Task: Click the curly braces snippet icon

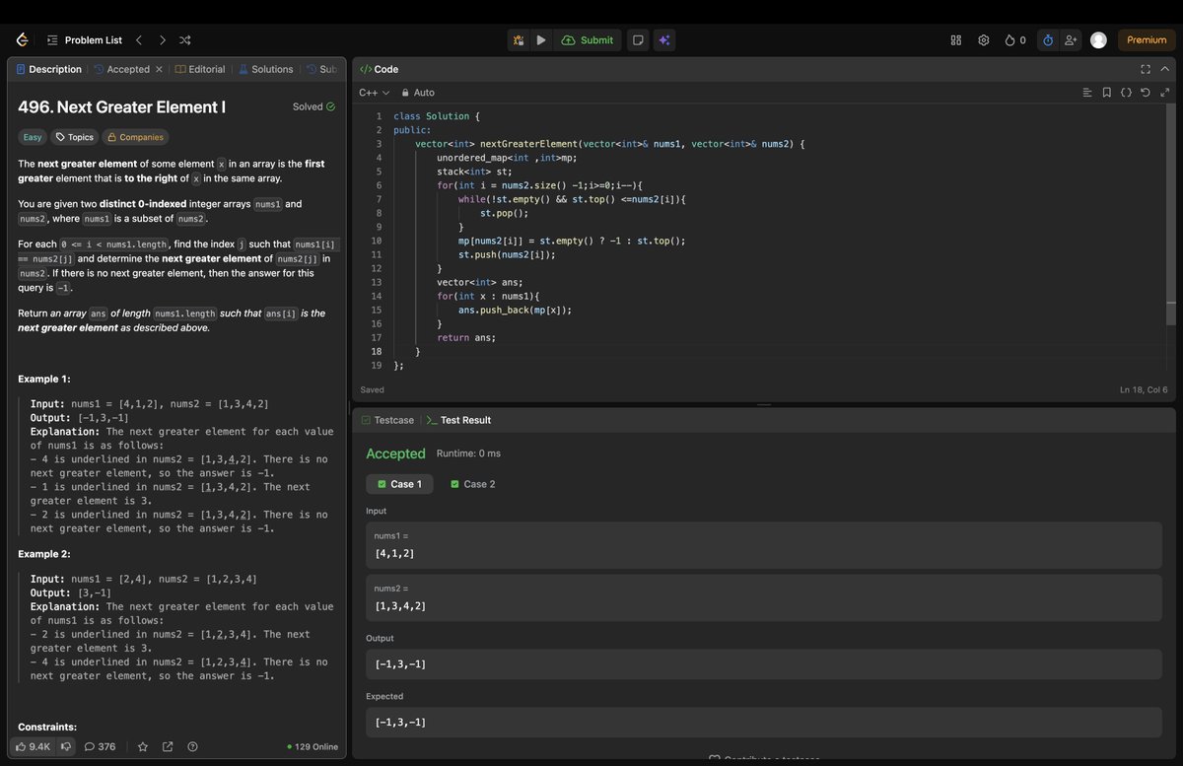Action: point(1126,93)
